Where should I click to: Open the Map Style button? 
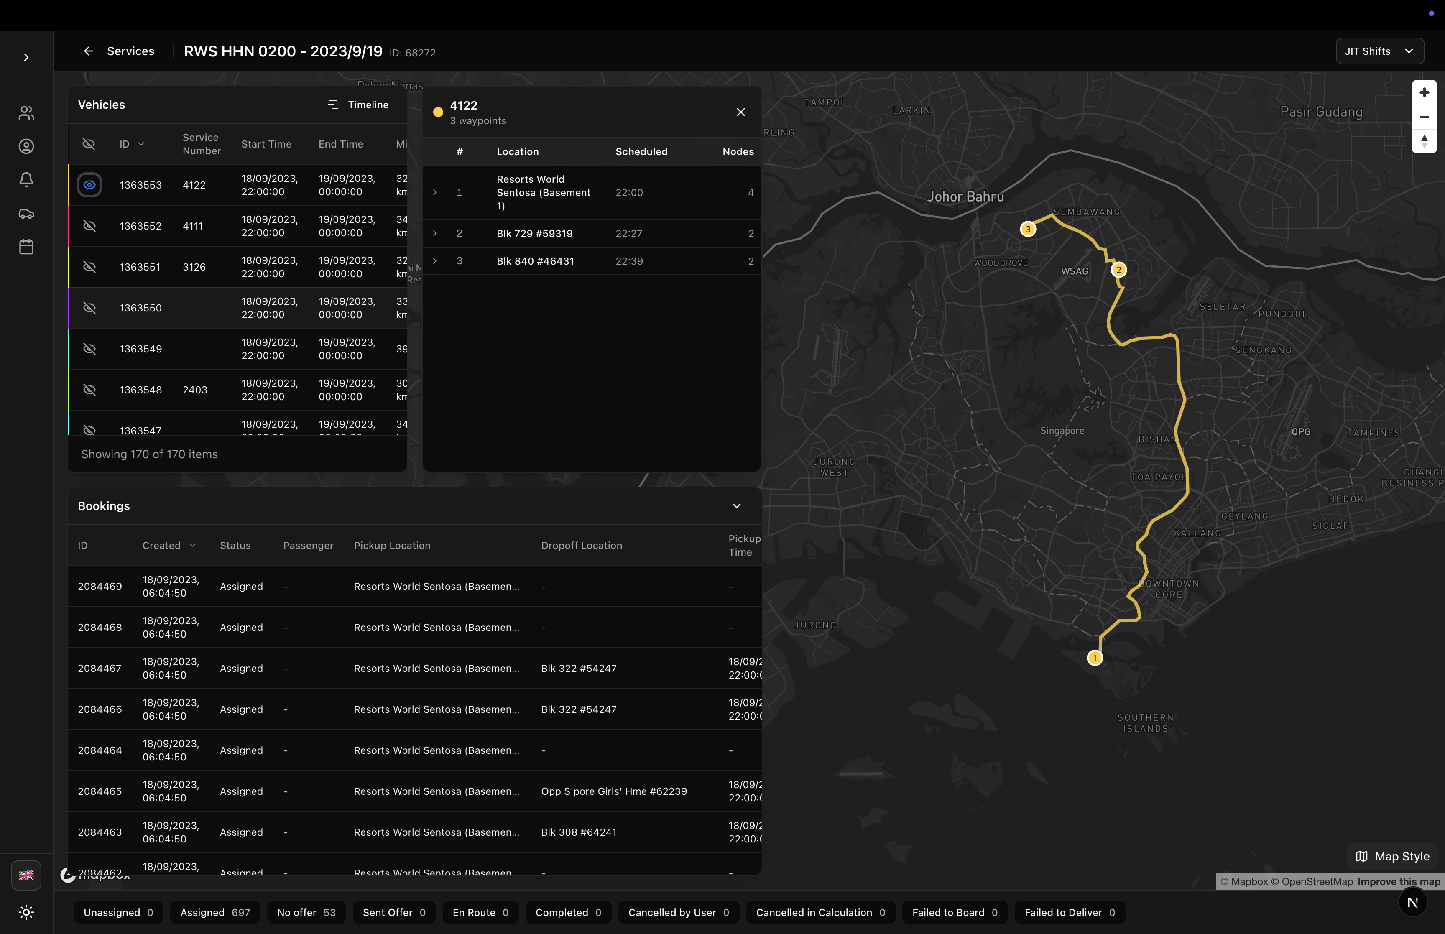(x=1392, y=856)
